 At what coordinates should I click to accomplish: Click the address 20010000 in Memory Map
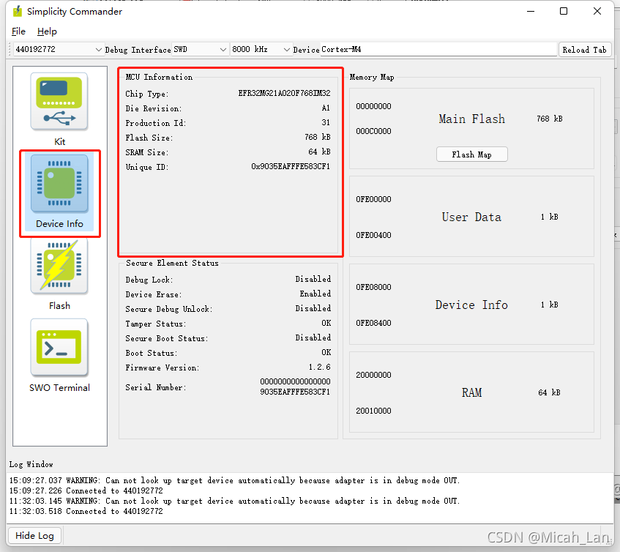(x=373, y=411)
